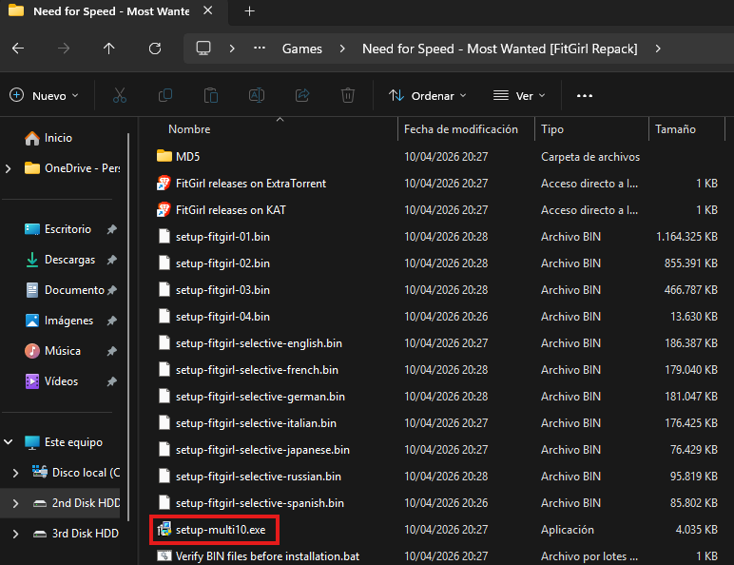
Task: Click the Cut scissors icon
Action: (x=120, y=95)
